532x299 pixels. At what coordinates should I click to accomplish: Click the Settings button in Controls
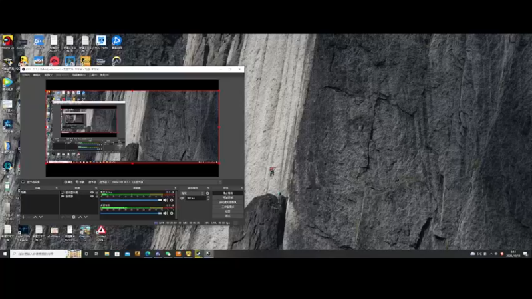click(227, 211)
